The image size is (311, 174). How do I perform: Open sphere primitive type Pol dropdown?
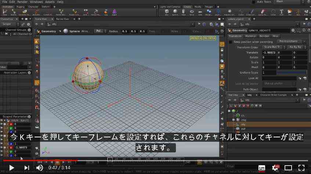click(x=100, y=31)
